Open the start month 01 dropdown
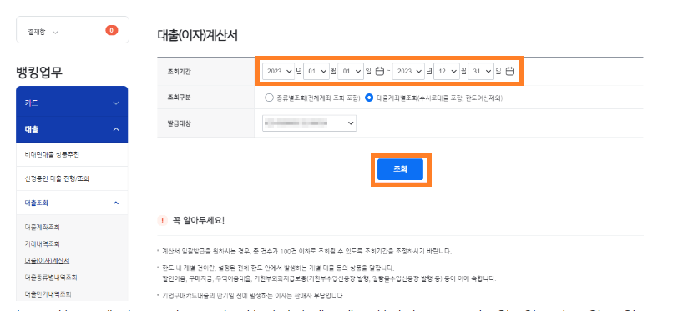The width and height of the screenshot is (688, 311). point(316,71)
